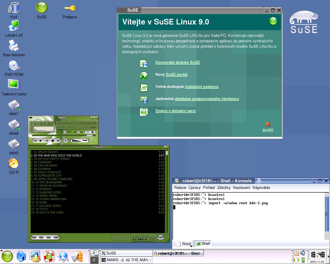This screenshot has width=330, height=264.
Task: Launch the Konqueror web browser panel icon
Action: [63, 257]
